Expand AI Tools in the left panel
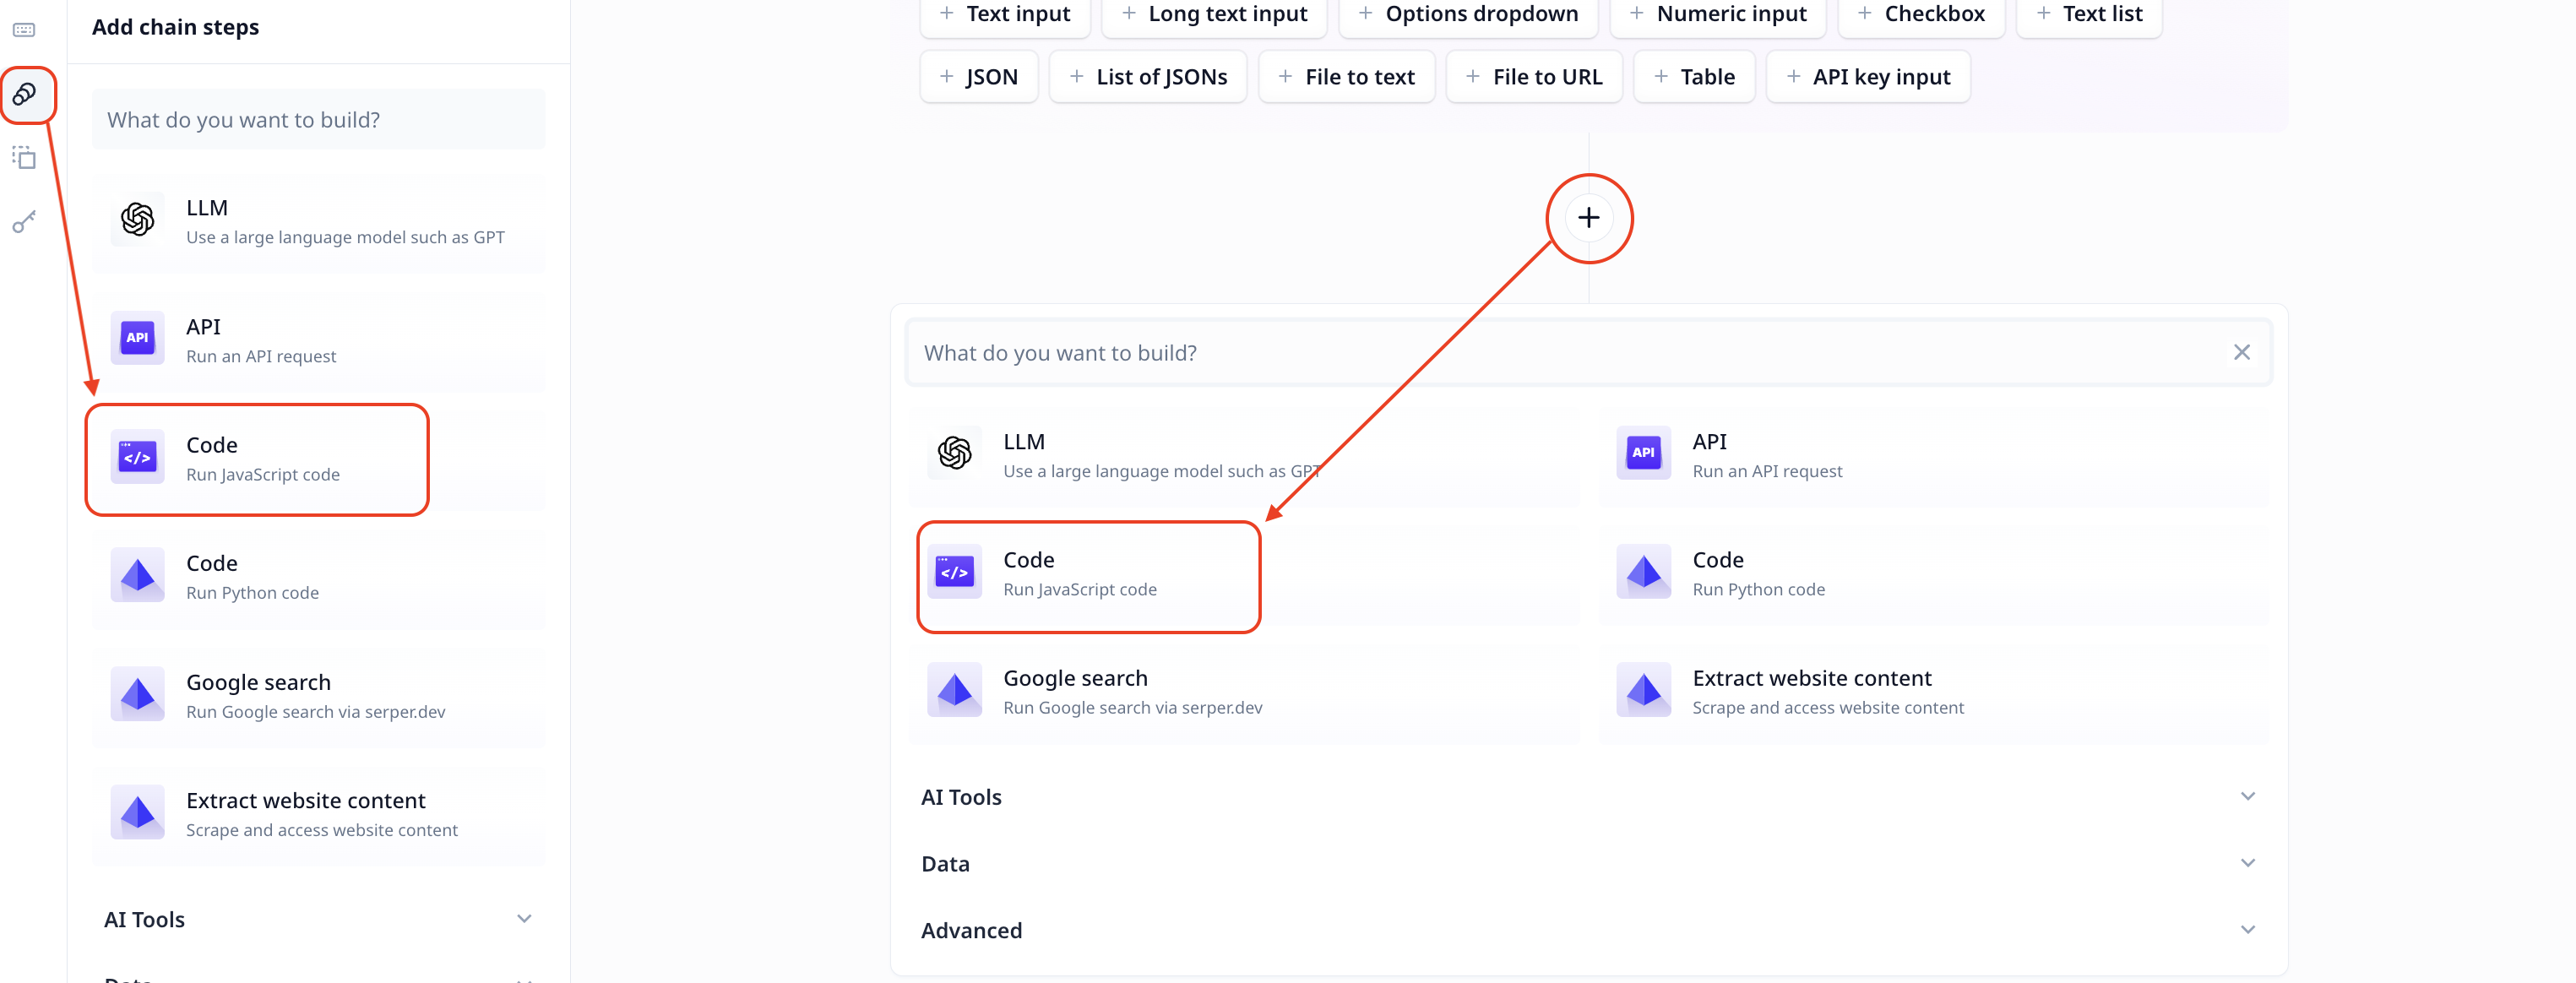Viewport: 2576px width, 983px height. [x=318, y=919]
